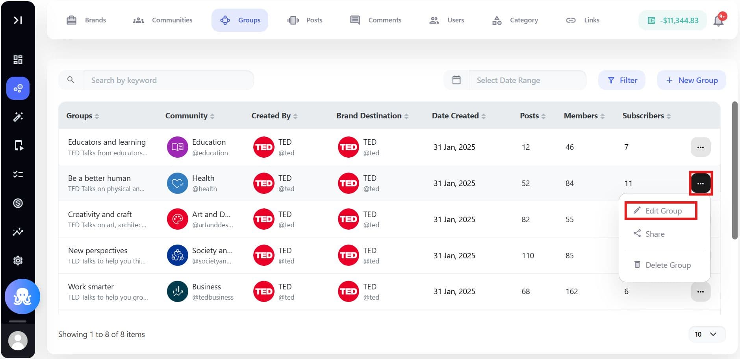Choose Delete Group in the menu
Screen dimensions: 740x359
662,265
